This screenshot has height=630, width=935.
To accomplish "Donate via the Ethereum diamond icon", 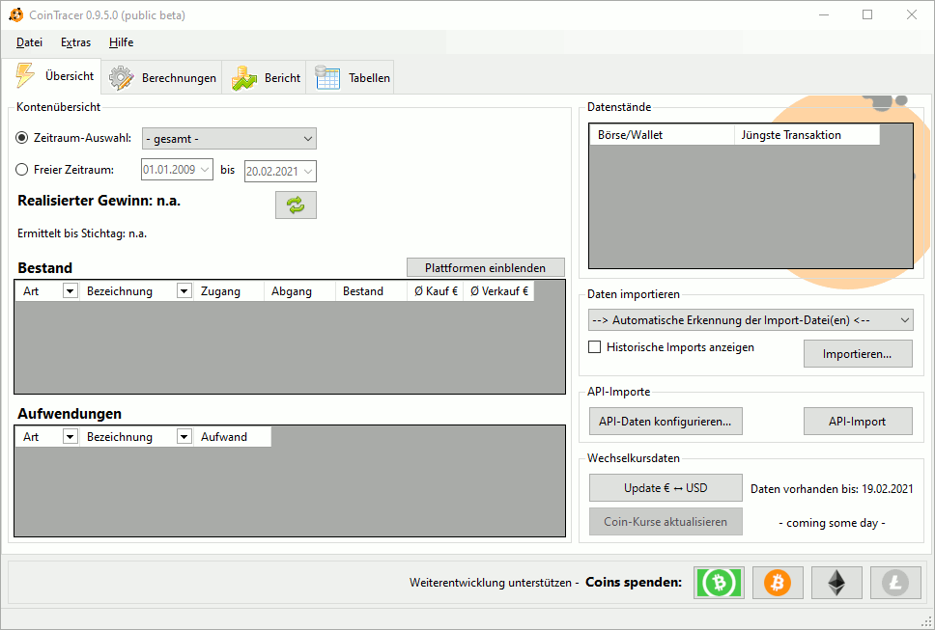I will tap(836, 583).
